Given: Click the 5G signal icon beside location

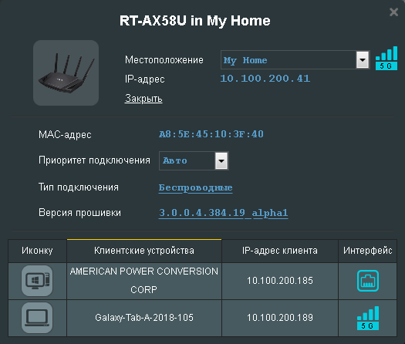Looking at the screenshot, I should [386, 58].
